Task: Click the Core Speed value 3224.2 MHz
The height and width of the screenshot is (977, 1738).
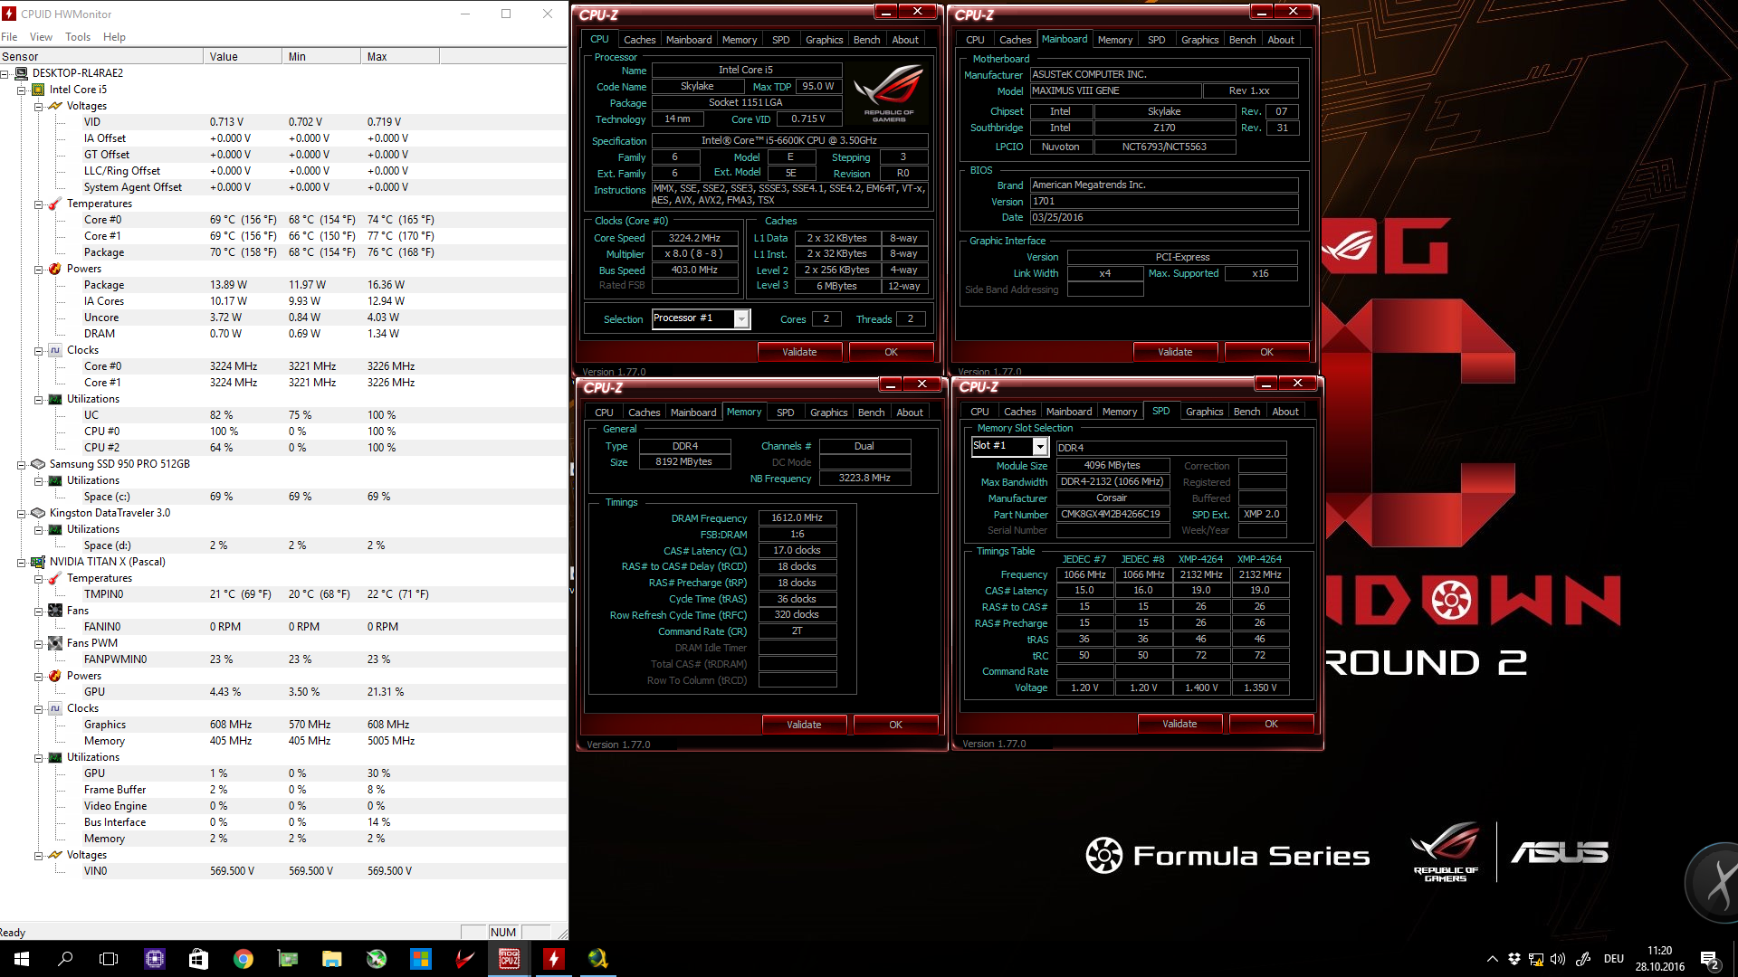Action: click(694, 238)
